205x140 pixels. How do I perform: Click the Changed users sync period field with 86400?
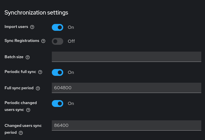(x=126, y=125)
